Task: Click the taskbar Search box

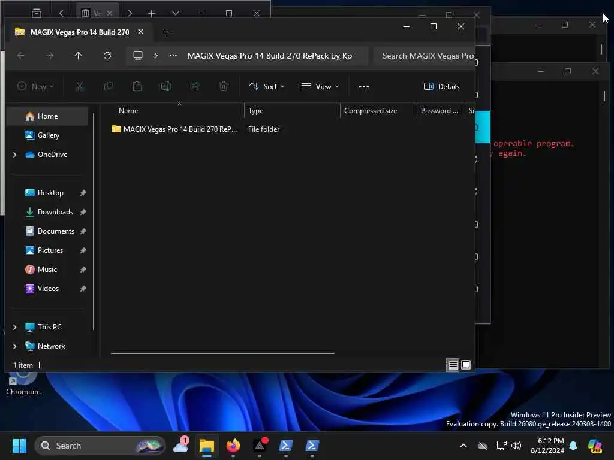Action: tap(100, 446)
